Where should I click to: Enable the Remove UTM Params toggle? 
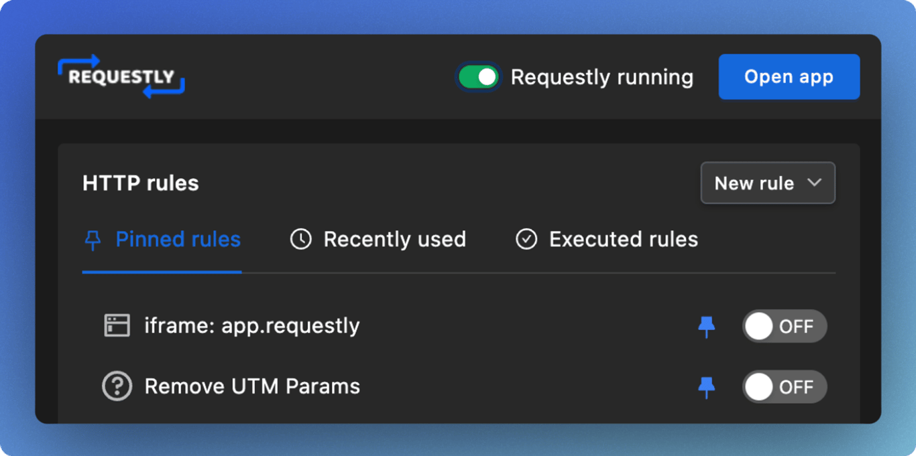784,387
